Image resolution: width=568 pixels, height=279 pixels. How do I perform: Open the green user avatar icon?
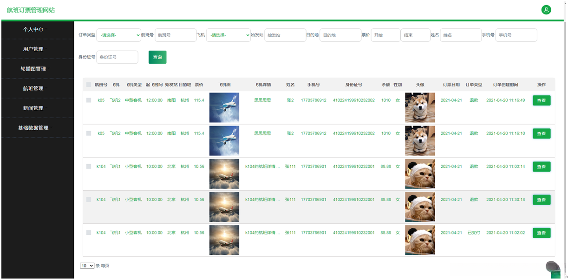[x=546, y=10]
